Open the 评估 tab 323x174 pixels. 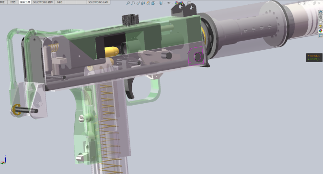[x=13, y=2]
